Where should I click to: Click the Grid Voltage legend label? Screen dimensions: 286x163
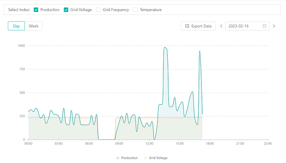[158, 158]
